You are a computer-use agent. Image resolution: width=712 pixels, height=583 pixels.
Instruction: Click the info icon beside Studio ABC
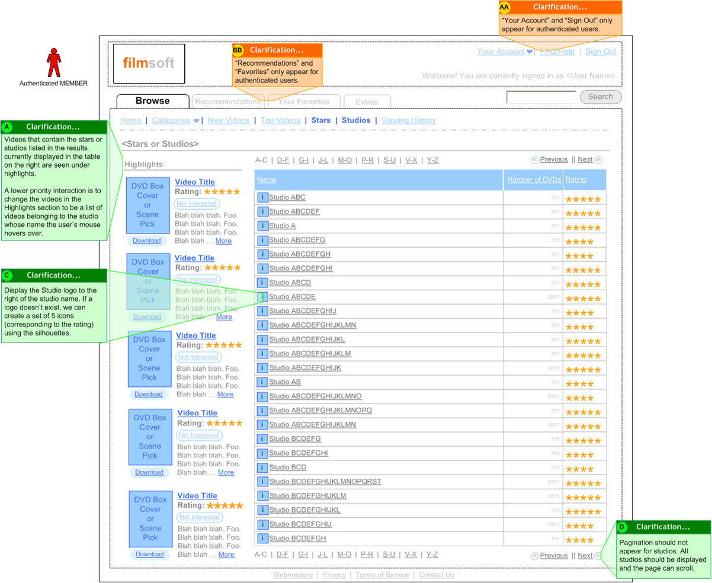(x=262, y=197)
